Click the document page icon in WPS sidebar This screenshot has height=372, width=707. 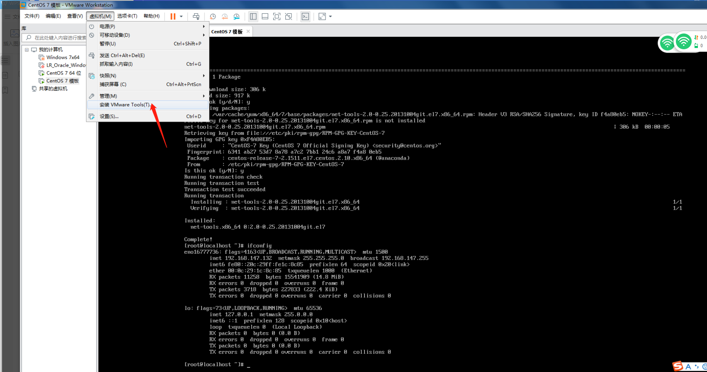tap(5, 75)
